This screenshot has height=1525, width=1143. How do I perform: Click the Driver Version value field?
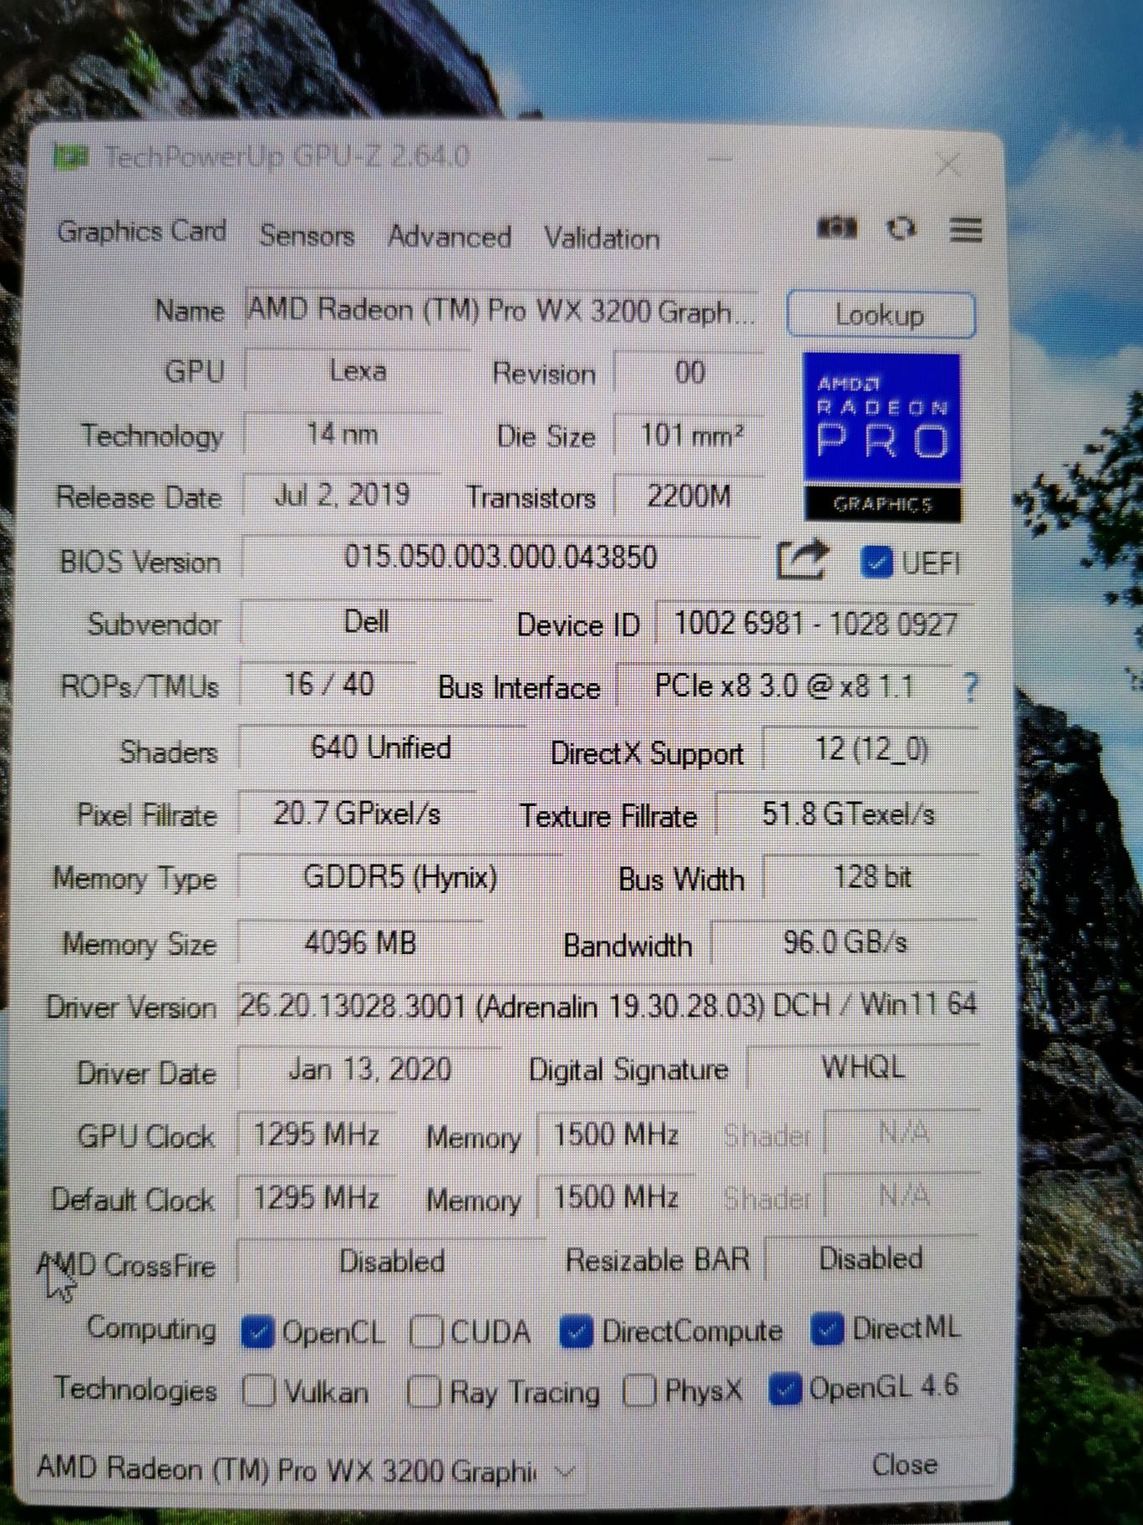click(607, 1005)
